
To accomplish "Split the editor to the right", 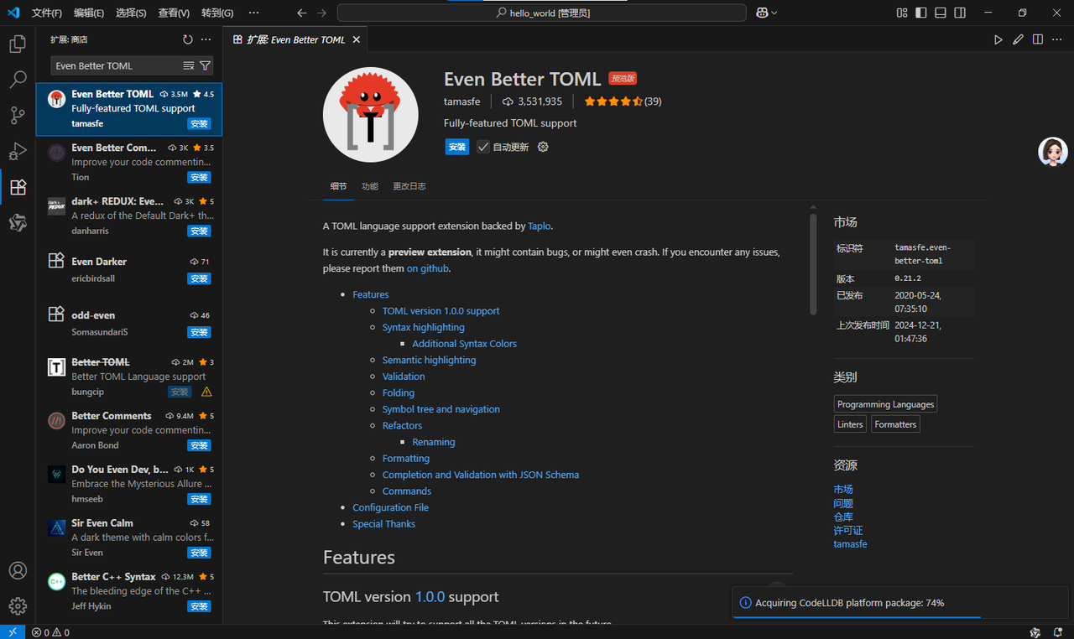I will point(1038,39).
